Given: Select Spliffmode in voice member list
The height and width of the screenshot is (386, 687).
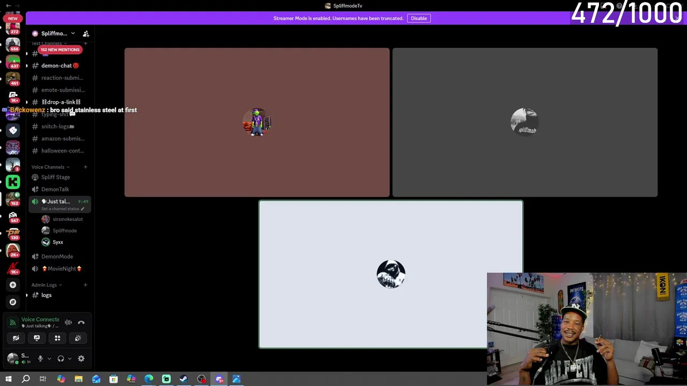Looking at the screenshot, I should (x=62, y=231).
